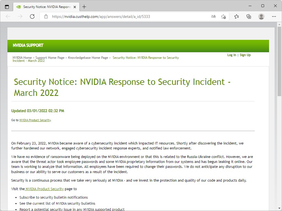Open the Favorites list icon

(237, 16)
